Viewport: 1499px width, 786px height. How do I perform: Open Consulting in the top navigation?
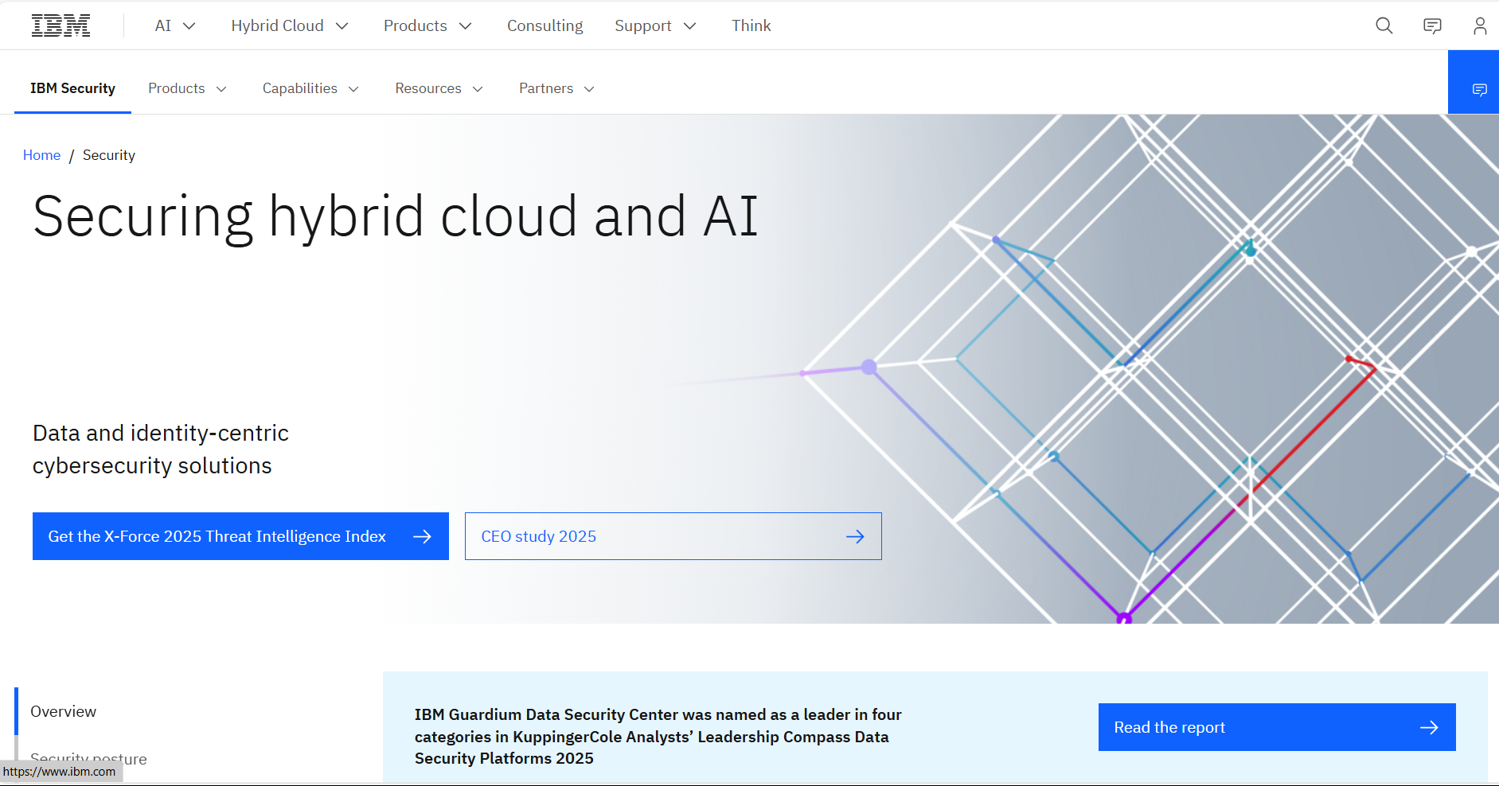pos(545,25)
